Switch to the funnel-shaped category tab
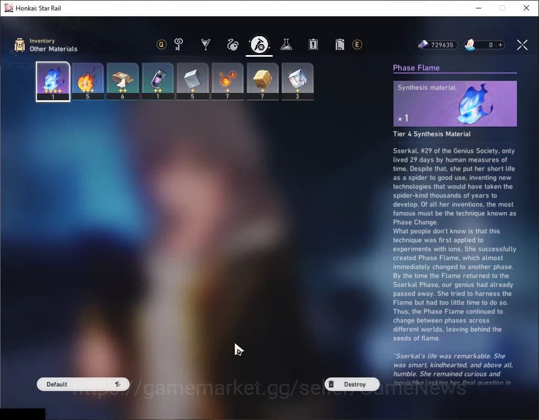This screenshot has height=420, width=539. [205, 45]
